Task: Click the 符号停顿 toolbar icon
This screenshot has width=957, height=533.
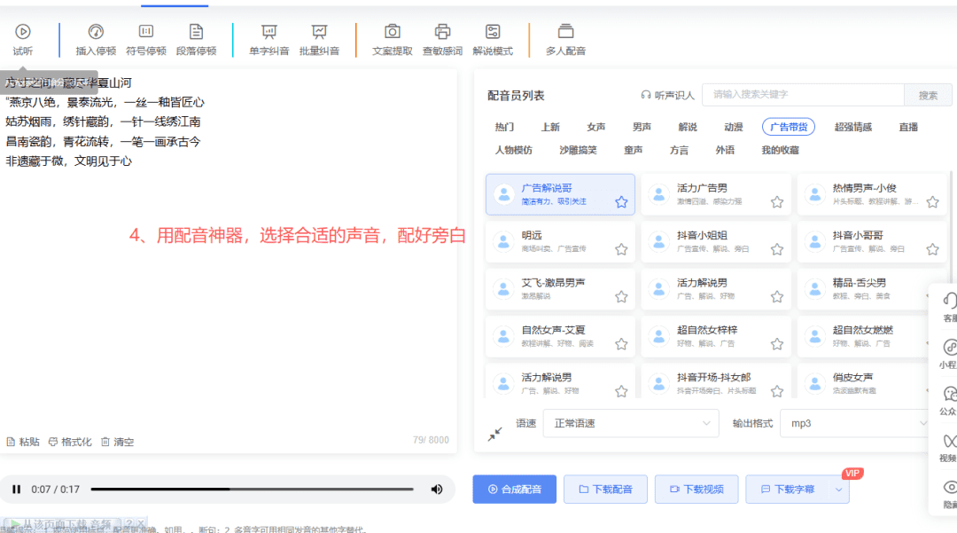Action: 146,32
